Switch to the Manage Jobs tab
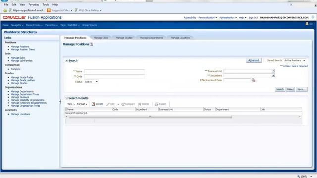 click(101, 38)
